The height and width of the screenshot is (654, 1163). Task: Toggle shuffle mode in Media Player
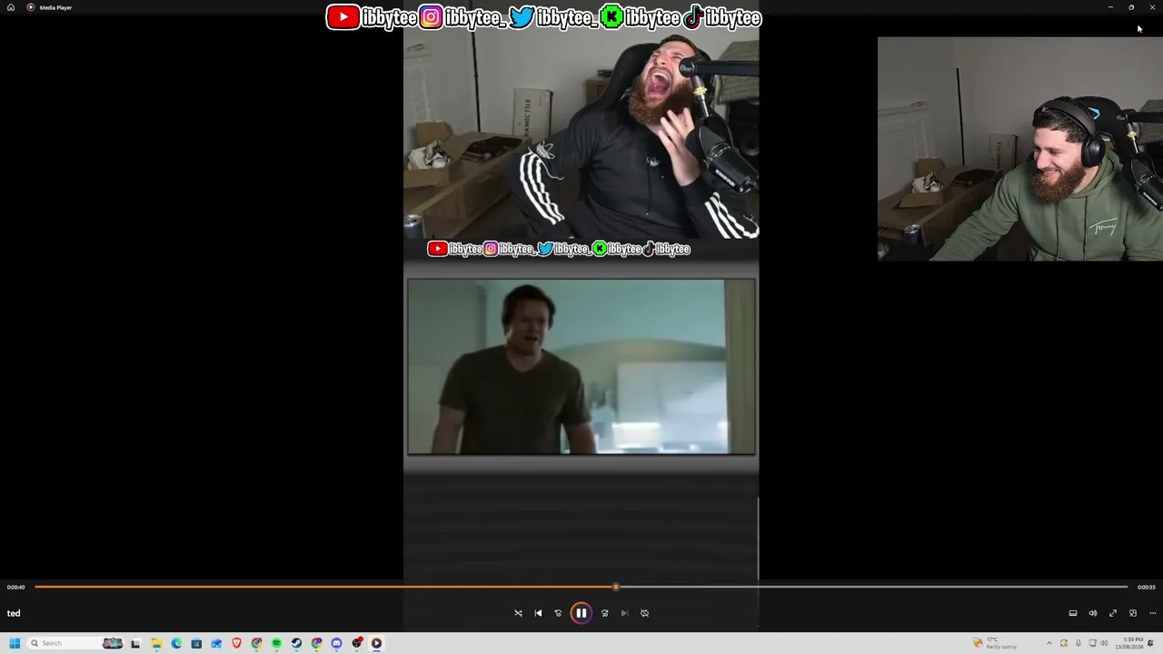pos(518,613)
